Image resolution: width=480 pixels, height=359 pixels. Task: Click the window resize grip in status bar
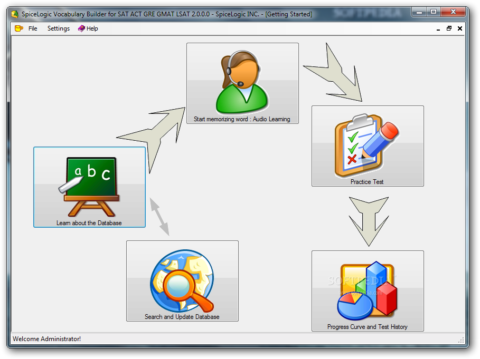(x=461, y=340)
